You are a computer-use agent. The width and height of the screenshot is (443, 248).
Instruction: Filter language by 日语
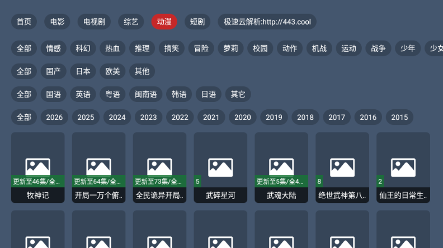pyautogui.click(x=209, y=94)
